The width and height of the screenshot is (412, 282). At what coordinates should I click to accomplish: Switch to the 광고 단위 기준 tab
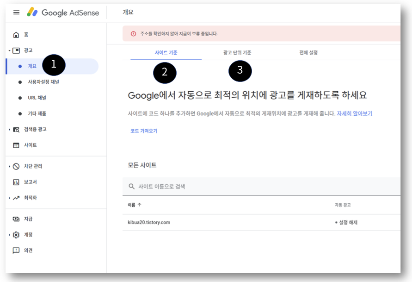237,53
